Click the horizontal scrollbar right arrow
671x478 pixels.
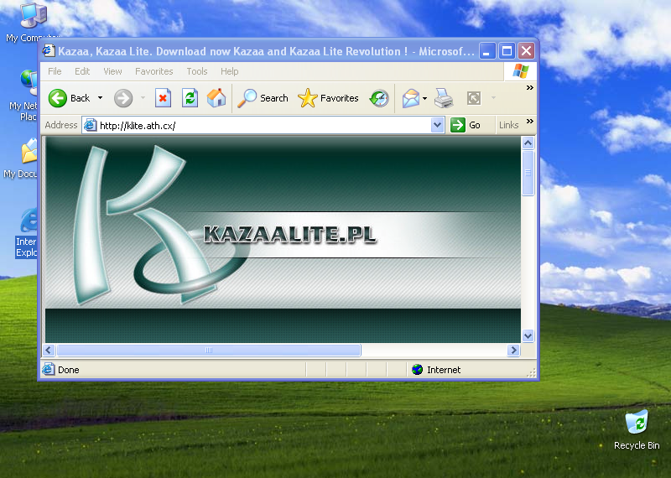[x=513, y=350]
